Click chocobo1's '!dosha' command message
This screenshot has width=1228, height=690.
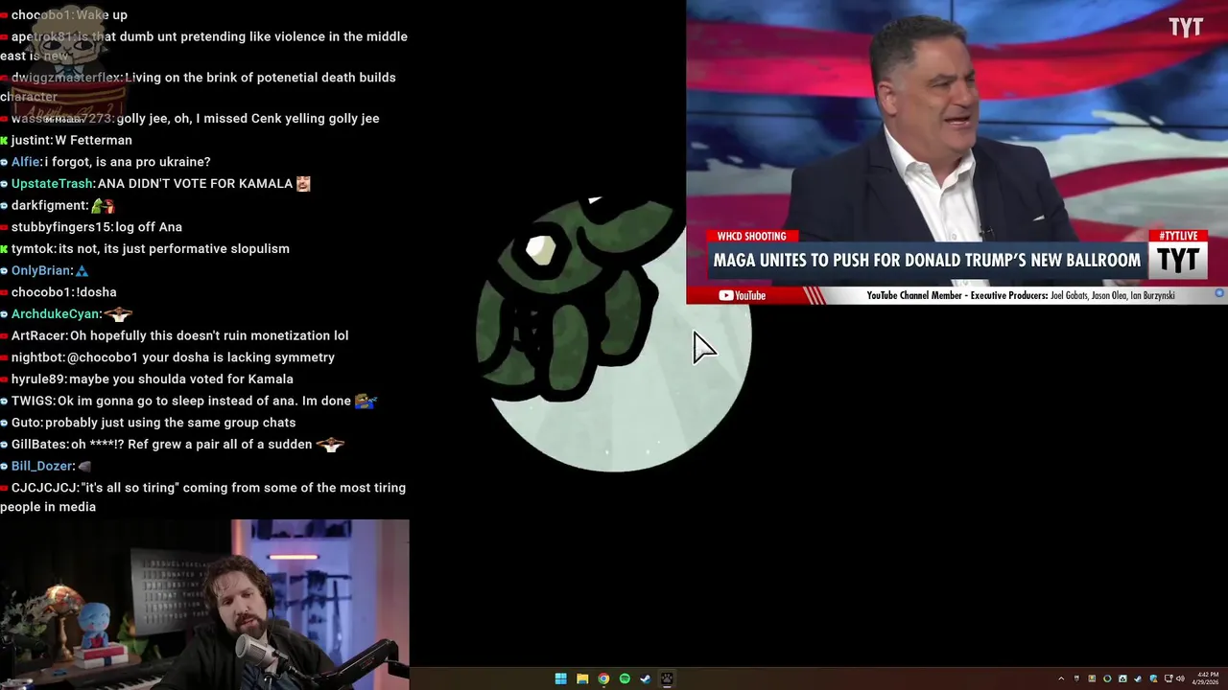pos(96,292)
